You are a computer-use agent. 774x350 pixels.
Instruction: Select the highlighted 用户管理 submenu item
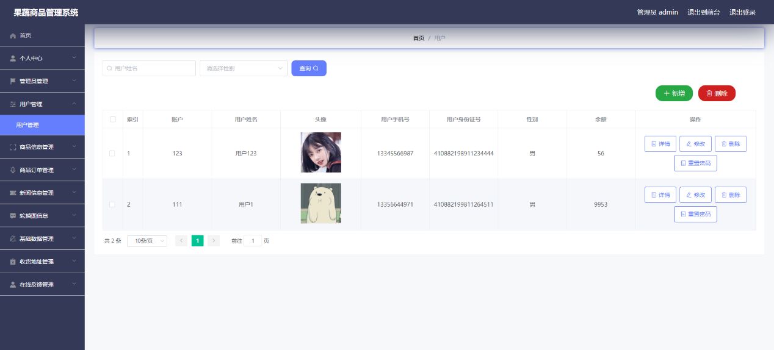42,125
